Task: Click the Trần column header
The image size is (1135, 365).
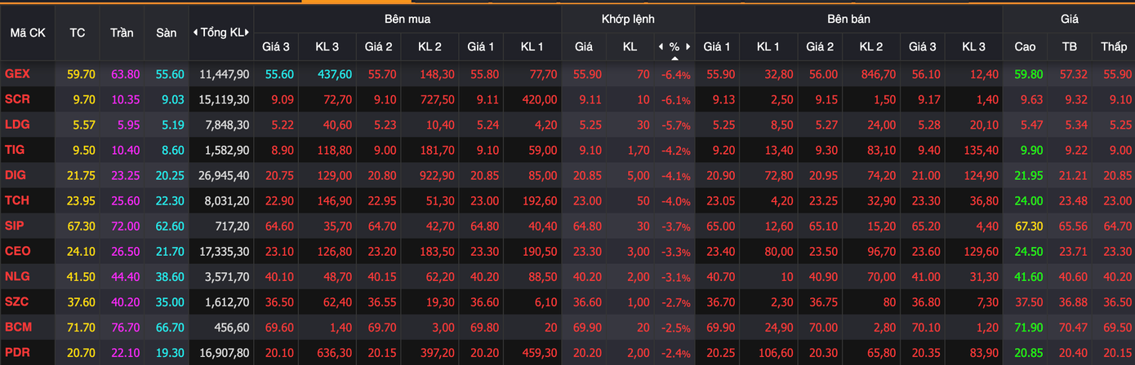Action: tap(122, 33)
